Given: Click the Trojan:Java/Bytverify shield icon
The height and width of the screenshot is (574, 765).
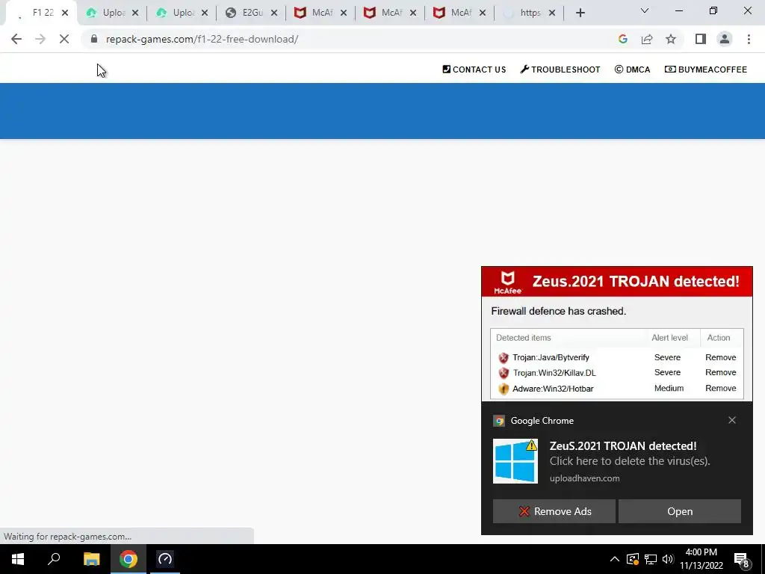Looking at the screenshot, I should click(x=504, y=358).
